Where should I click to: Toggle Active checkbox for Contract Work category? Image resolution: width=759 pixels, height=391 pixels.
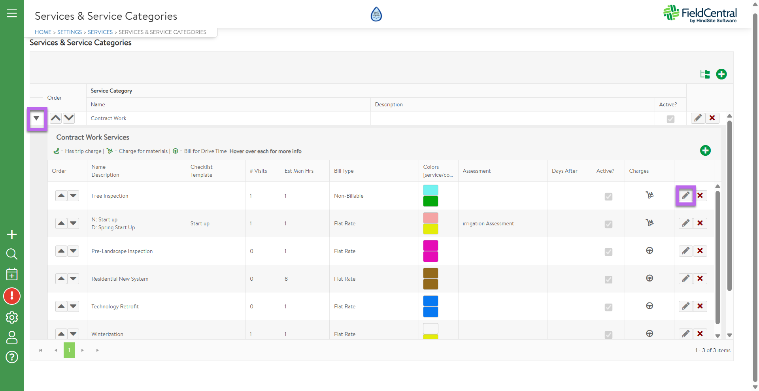coord(670,119)
